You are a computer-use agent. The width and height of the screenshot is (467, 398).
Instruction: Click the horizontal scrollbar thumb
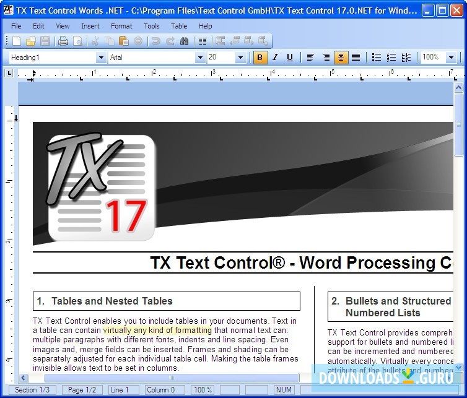(172, 378)
